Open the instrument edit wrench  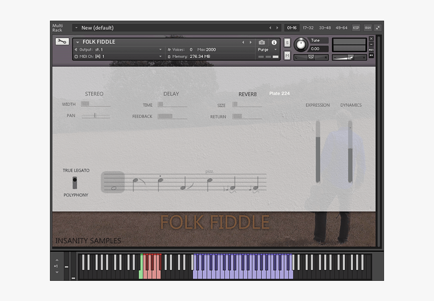[x=62, y=41]
